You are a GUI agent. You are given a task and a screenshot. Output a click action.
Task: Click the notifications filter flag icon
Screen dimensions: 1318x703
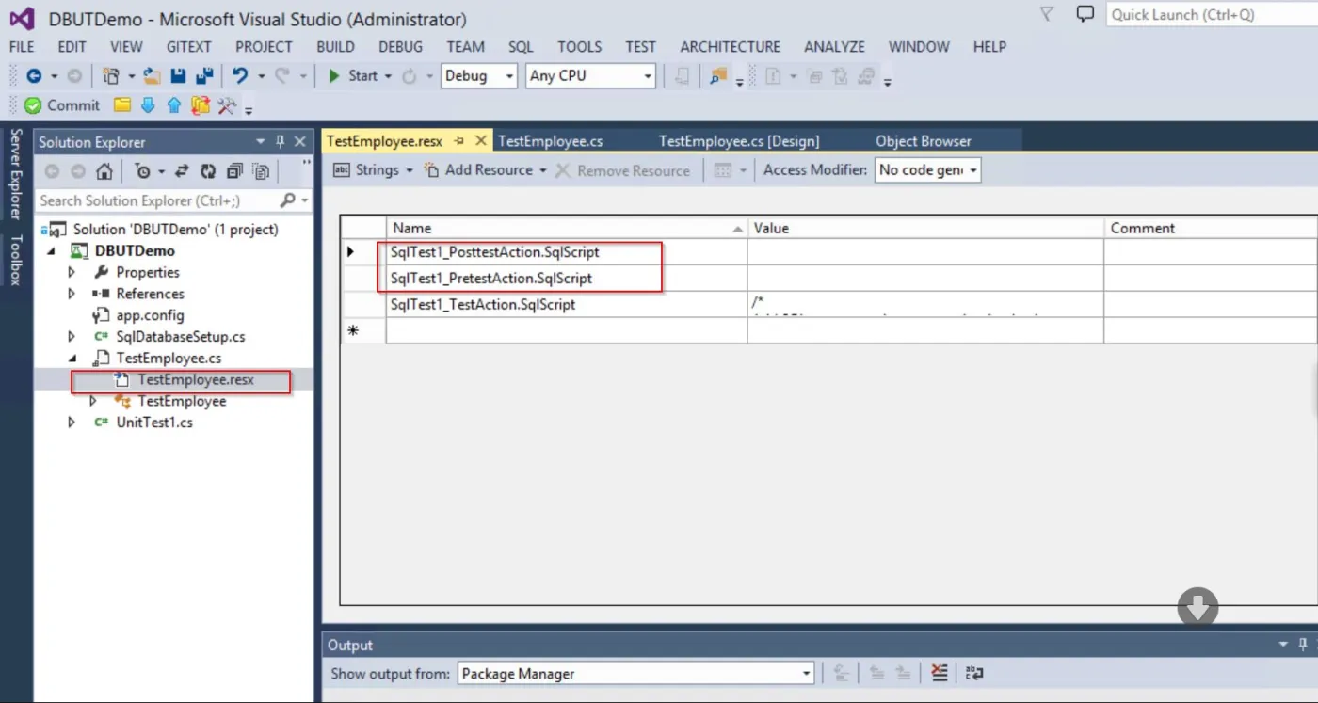pyautogui.click(x=1047, y=14)
